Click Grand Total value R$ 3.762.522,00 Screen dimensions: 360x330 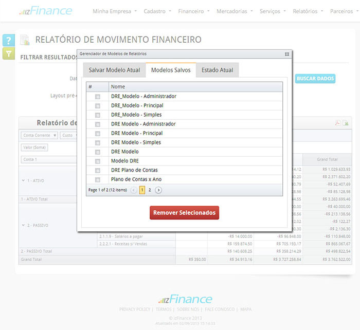(x=336, y=259)
